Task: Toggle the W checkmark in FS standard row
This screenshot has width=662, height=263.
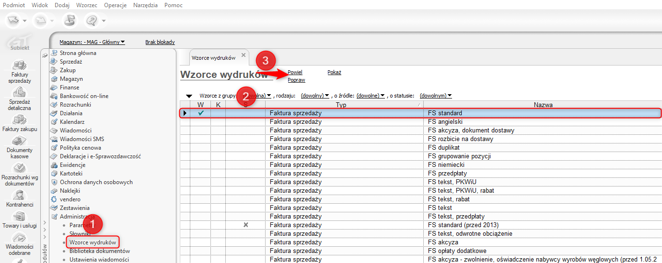Action: pyautogui.click(x=201, y=113)
